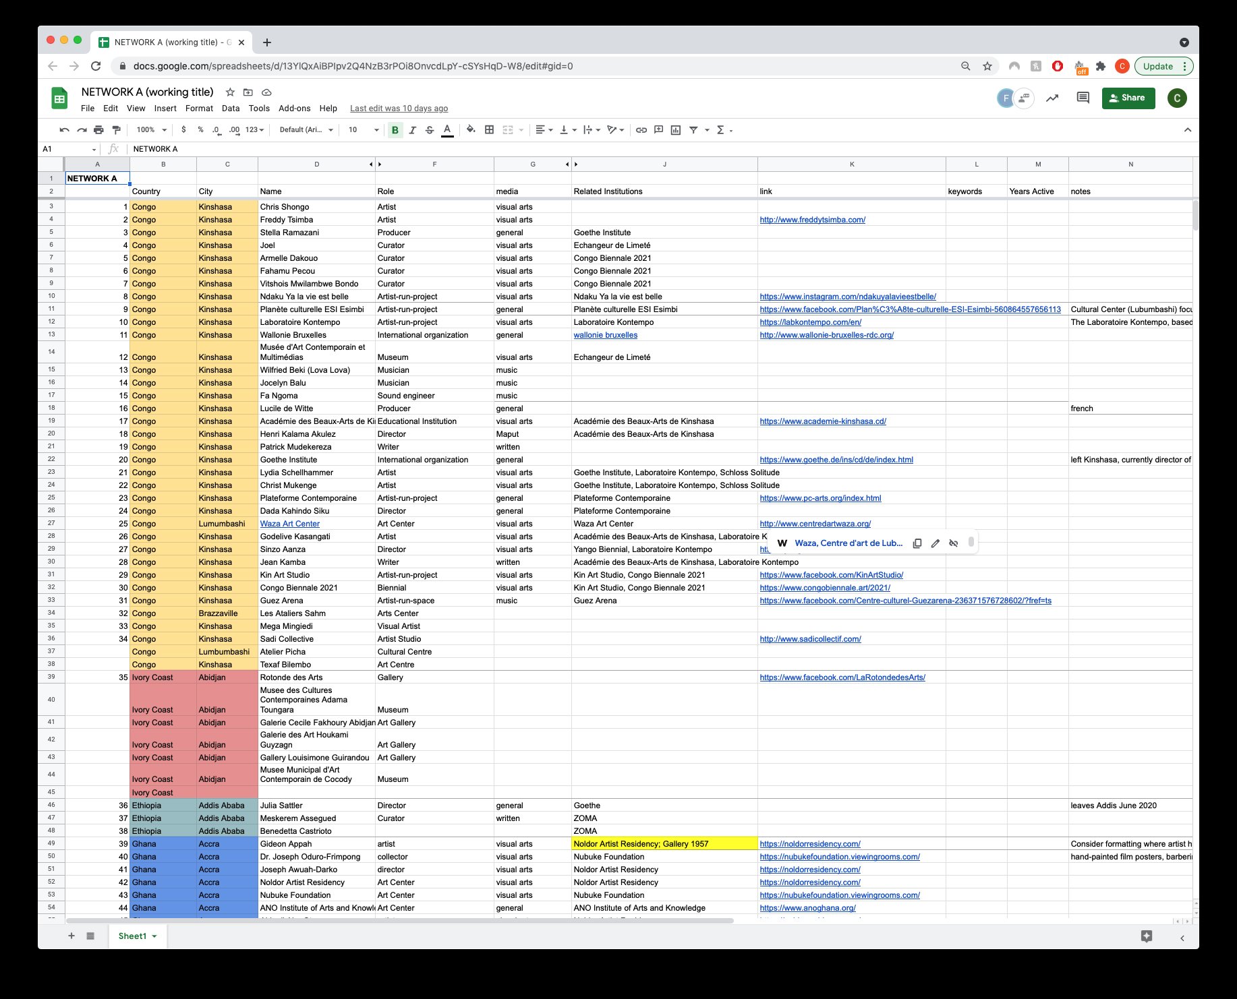Viewport: 1237px width, 999px height.
Task: Click the Name Box showing A1
Action: [x=69, y=149]
